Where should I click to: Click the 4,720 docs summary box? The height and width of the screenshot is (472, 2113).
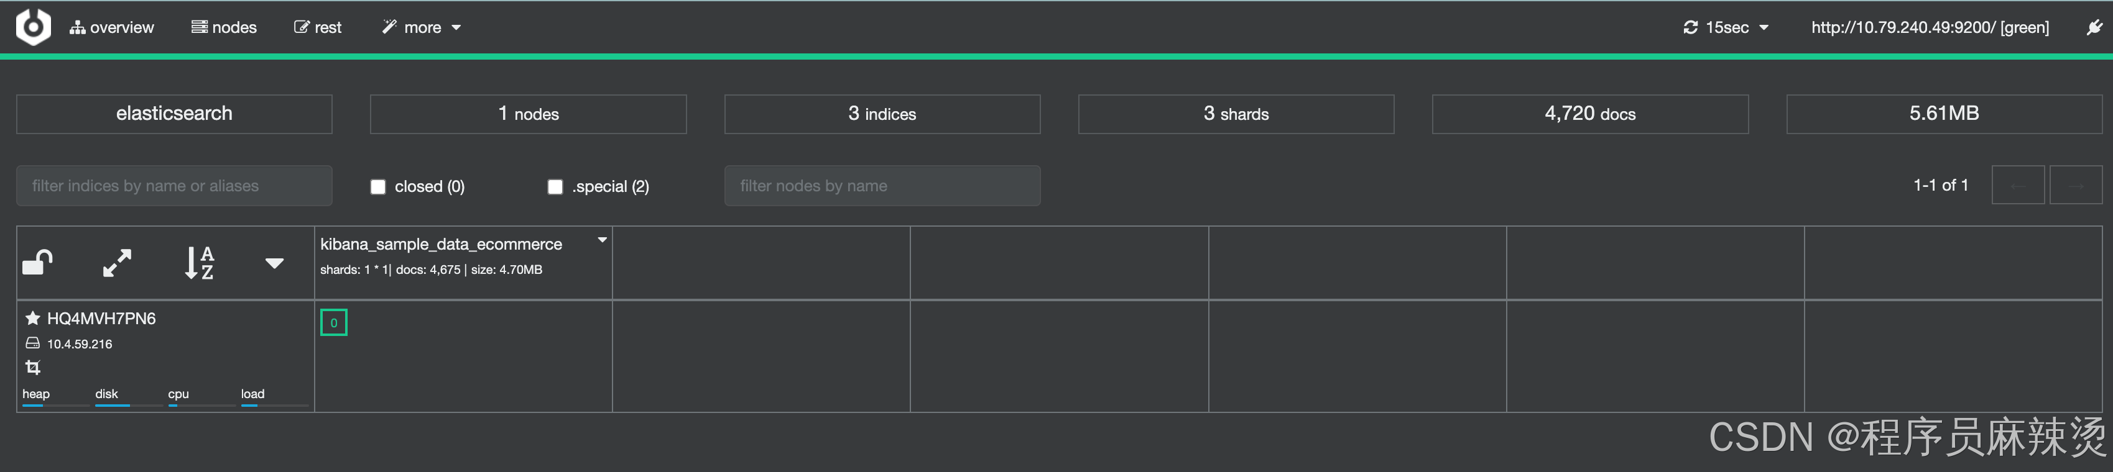(1589, 114)
